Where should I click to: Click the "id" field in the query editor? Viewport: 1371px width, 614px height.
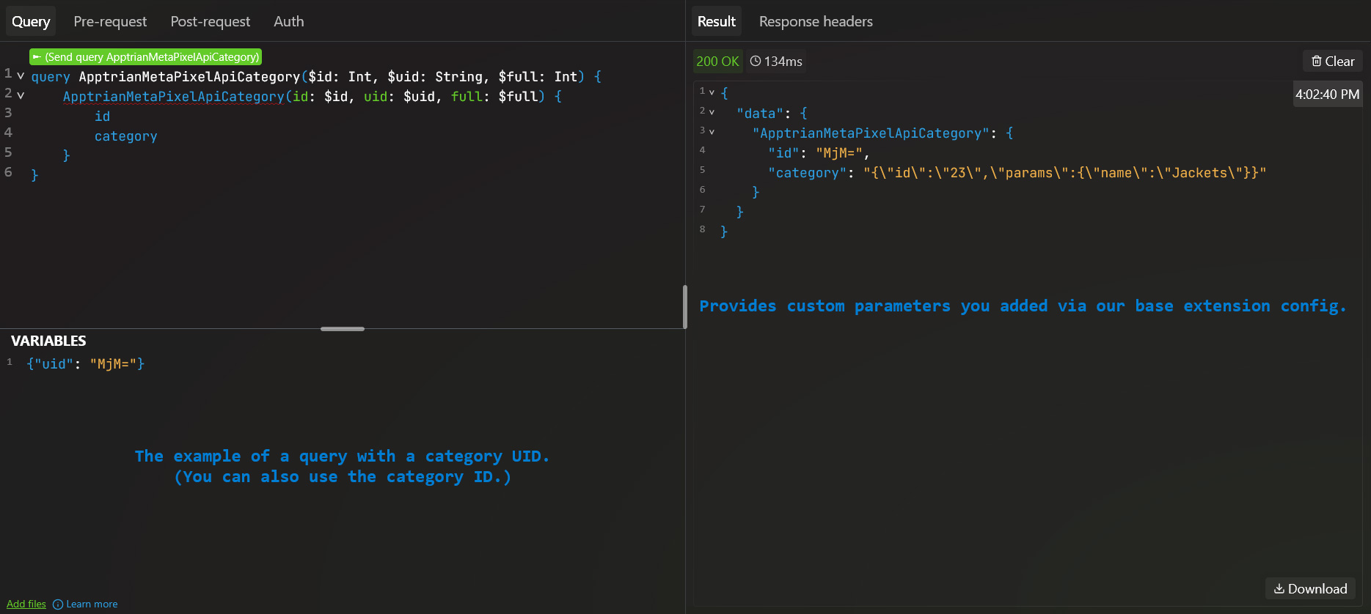(x=103, y=116)
